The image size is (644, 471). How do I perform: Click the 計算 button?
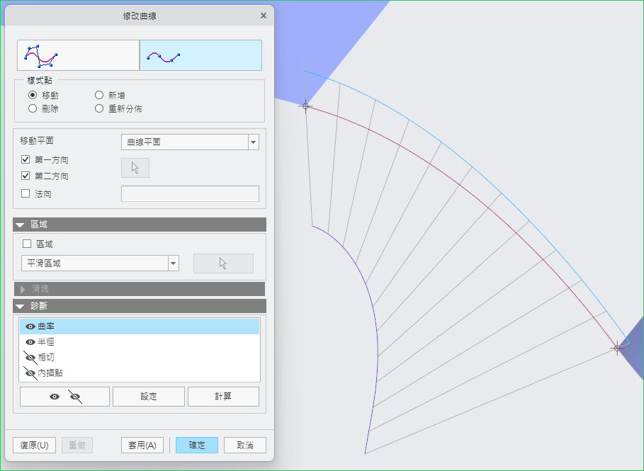click(223, 397)
